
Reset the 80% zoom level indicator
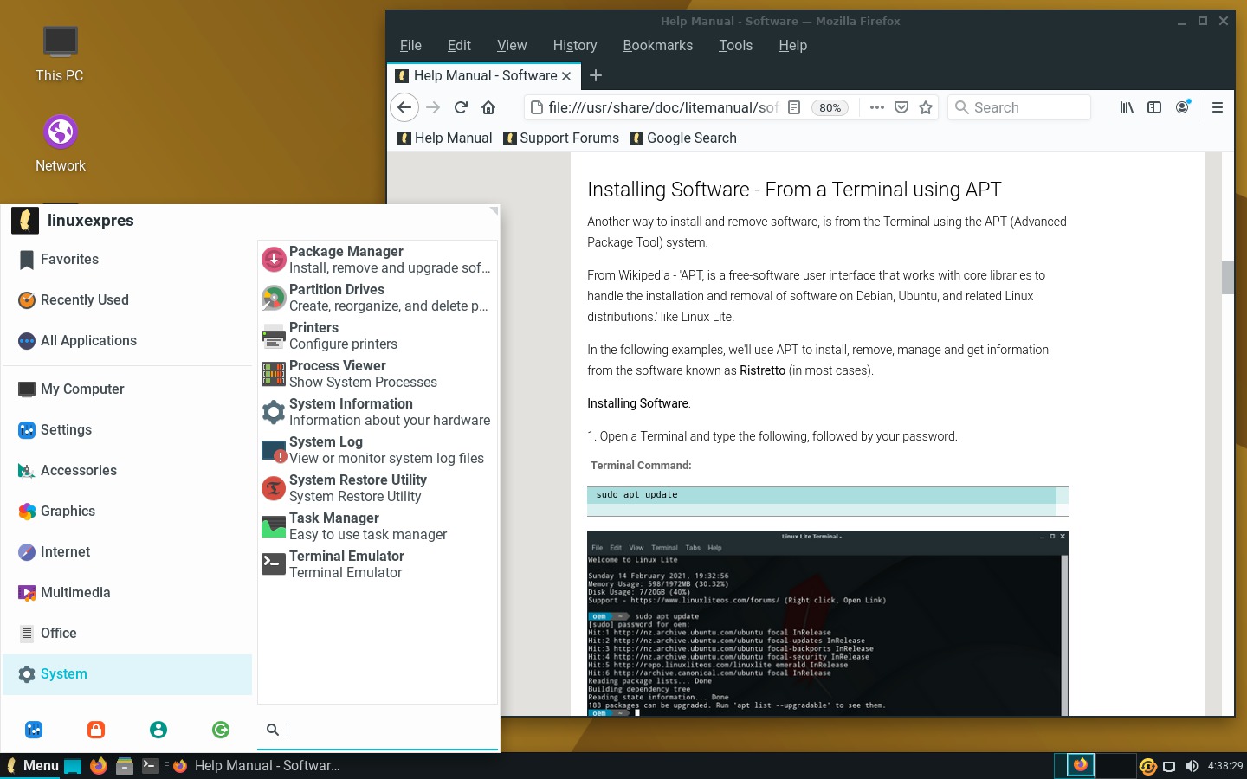click(830, 107)
